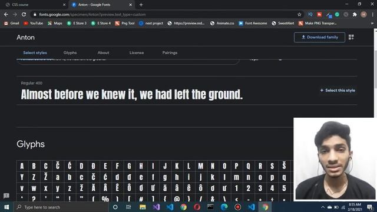Open the Chrome profile avatar

pos(363,14)
